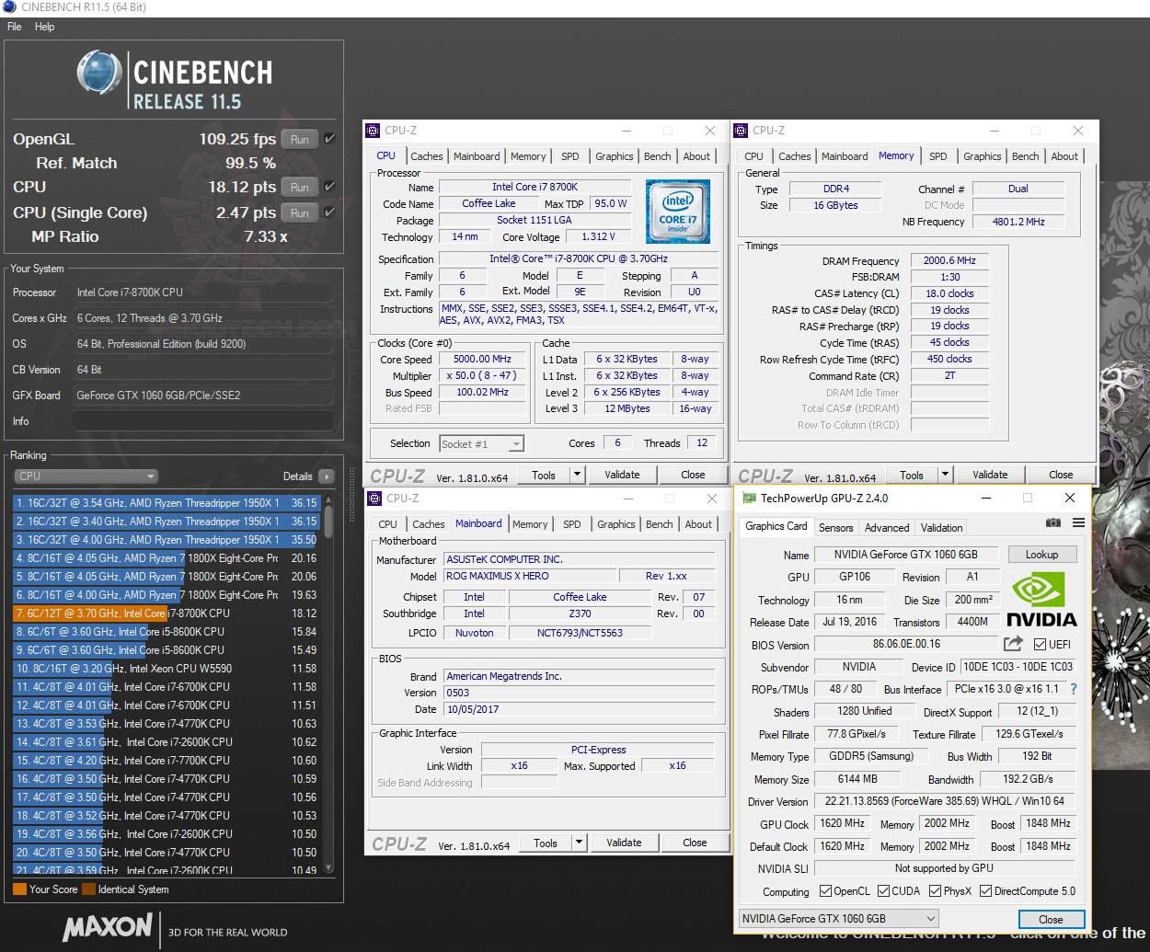Click Validate in the CPU tab window
The image size is (1150, 952).
pos(622,475)
